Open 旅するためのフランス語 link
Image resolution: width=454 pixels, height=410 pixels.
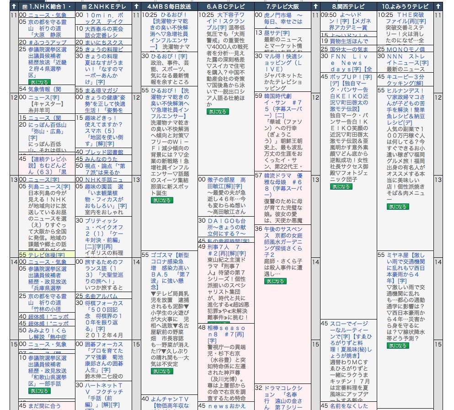[104, 272]
